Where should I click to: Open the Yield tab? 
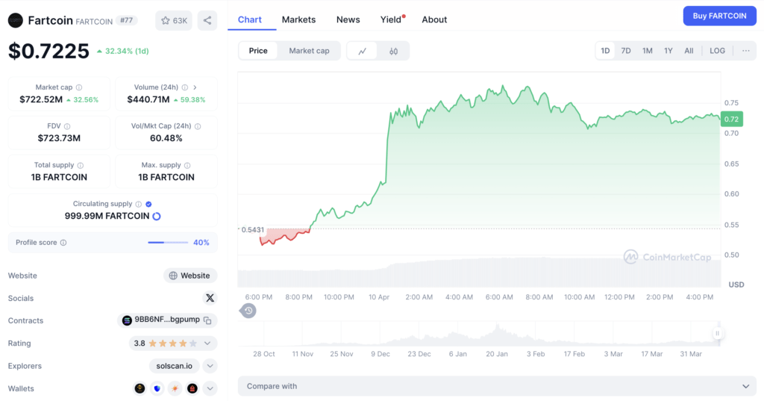point(391,19)
